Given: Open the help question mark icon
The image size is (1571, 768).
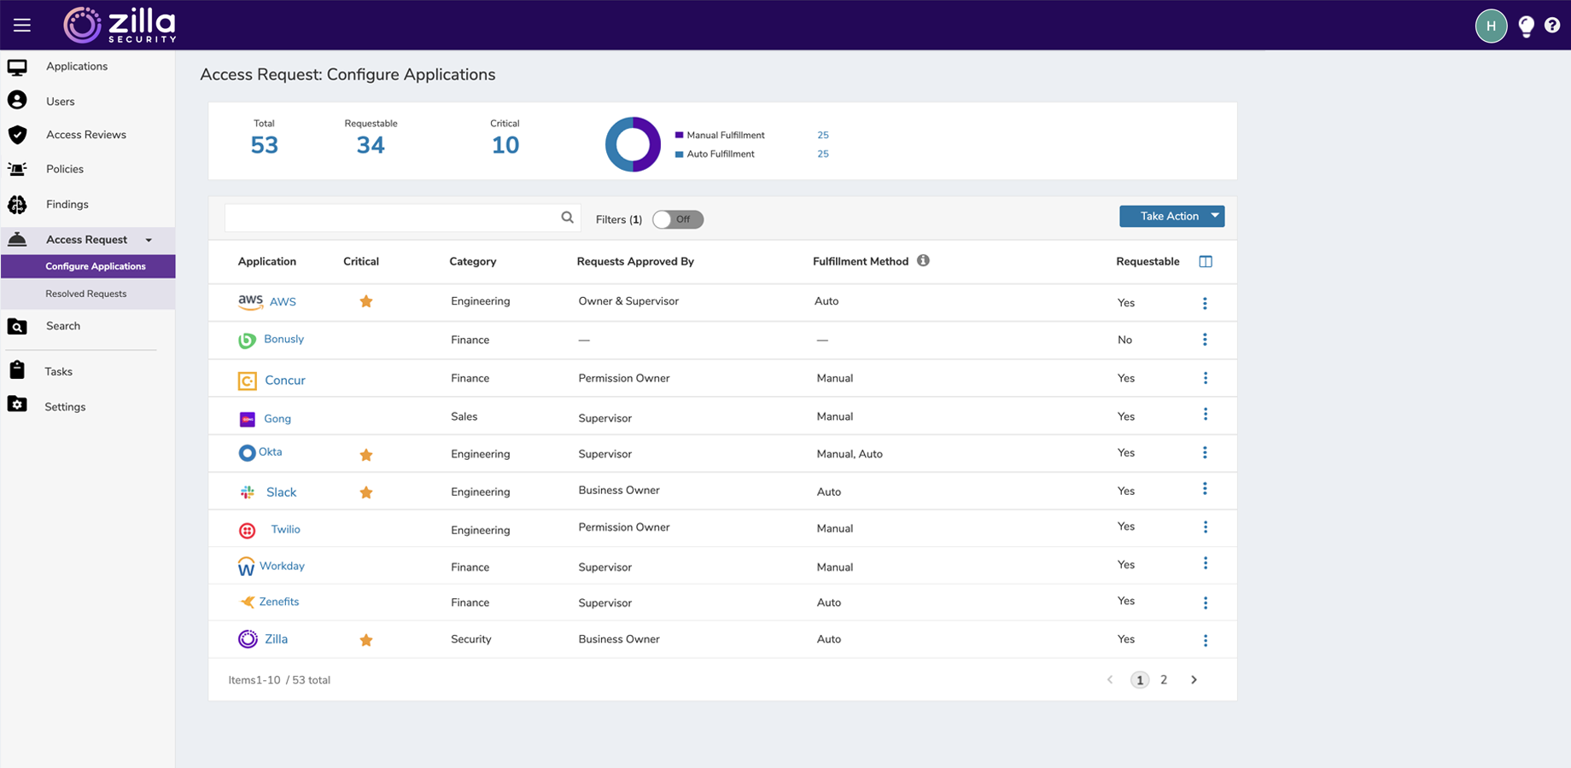Looking at the screenshot, I should pos(1552,26).
